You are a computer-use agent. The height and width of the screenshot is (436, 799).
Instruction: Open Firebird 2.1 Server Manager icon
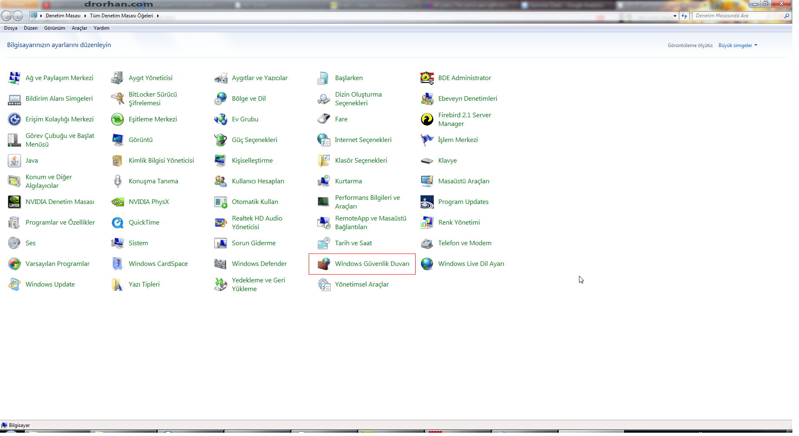[427, 119]
